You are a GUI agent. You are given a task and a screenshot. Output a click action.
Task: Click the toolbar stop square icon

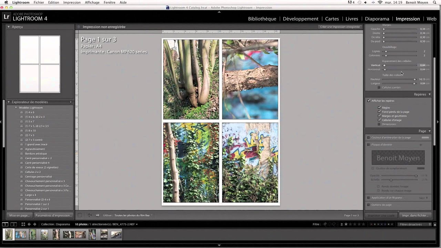80,215
